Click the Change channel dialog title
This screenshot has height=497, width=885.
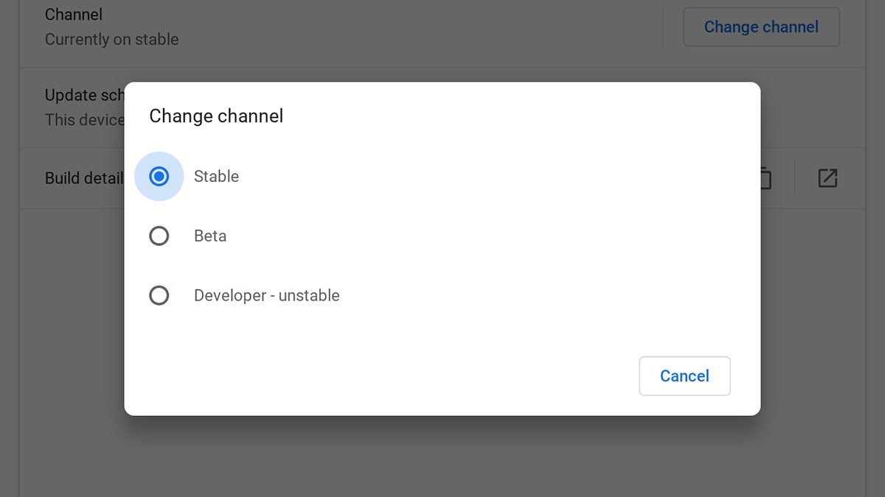[216, 116]
